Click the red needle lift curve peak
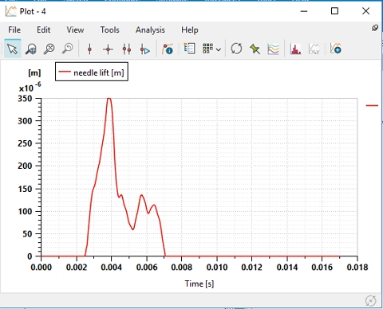This screenshot has width=383, height=309. (x=109, y=99)
